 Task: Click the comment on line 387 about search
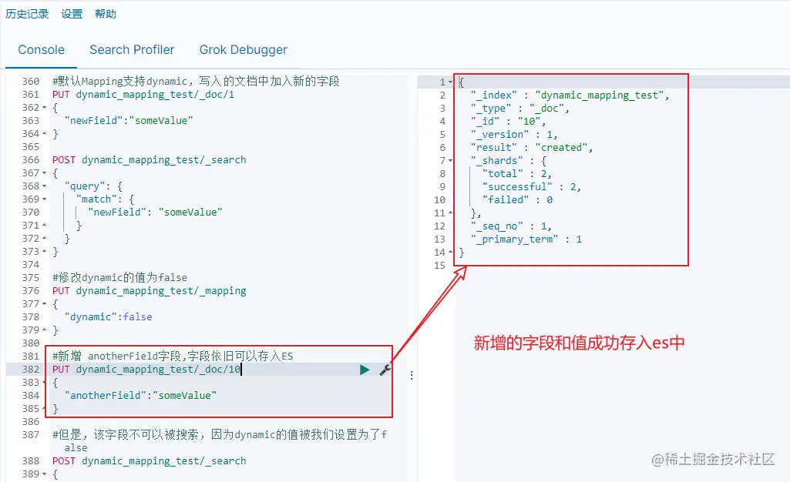220,440
